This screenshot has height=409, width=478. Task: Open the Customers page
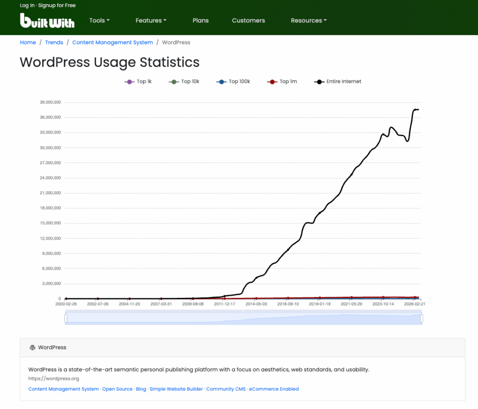pyautogui.click(x=248, y=21)
